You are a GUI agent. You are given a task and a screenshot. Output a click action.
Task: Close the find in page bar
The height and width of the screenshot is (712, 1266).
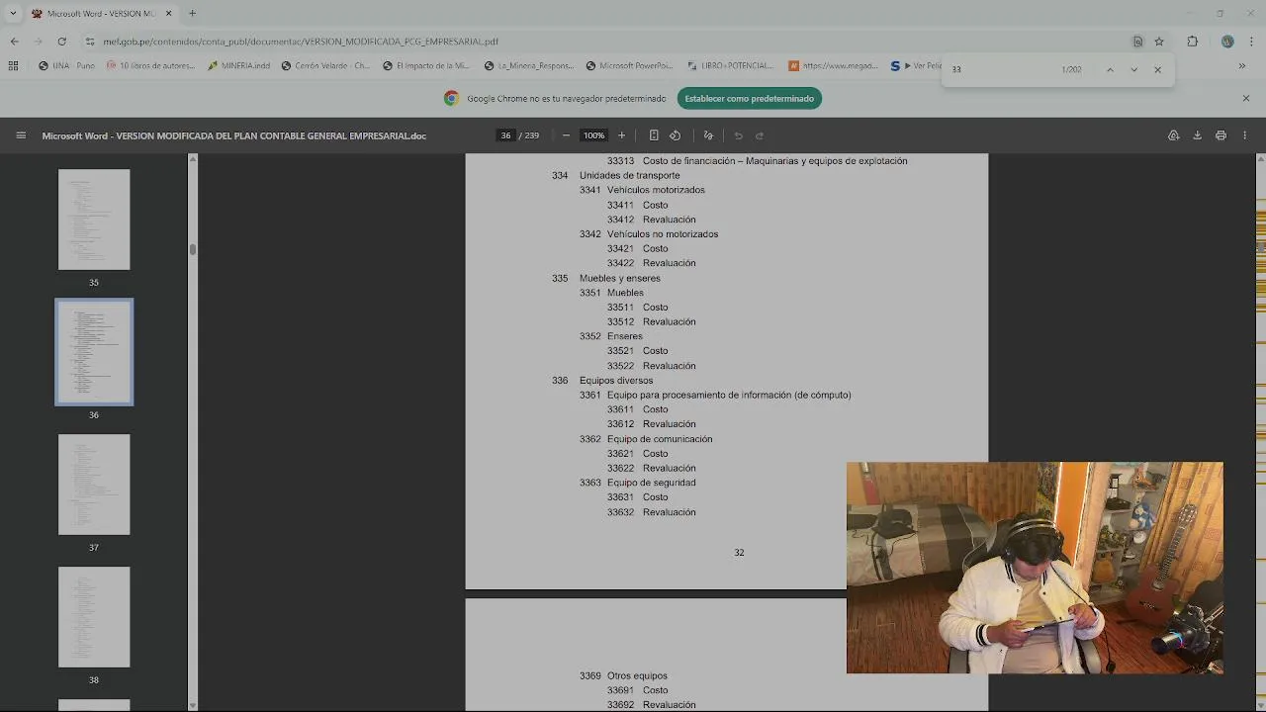tap(1157, 69)
